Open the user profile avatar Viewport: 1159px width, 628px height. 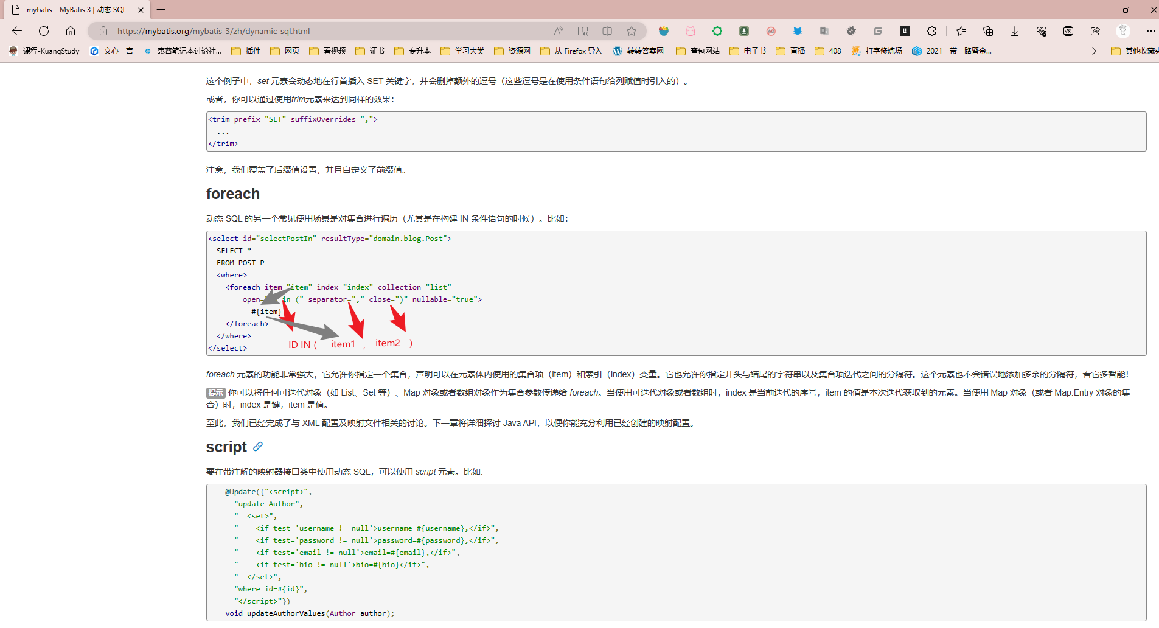1123,31
